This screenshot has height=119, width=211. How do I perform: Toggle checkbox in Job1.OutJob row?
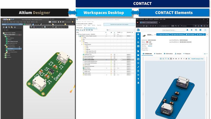point(114,65)
